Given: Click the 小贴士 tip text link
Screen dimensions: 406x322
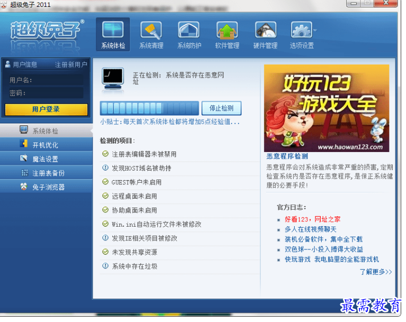Looking at the screenshot, I should tap(170, 122).
